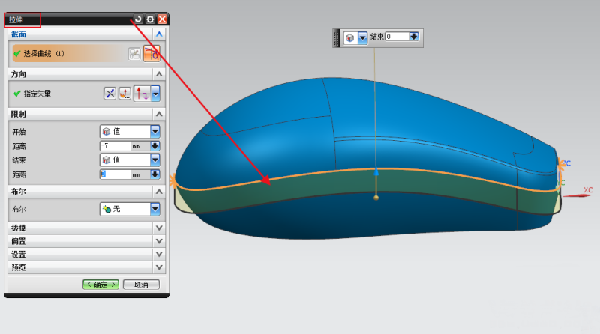This screenshot has width=600, height=334.
Task: Click the reset dialog icon in title bar
Action: (x=138, y=19)
